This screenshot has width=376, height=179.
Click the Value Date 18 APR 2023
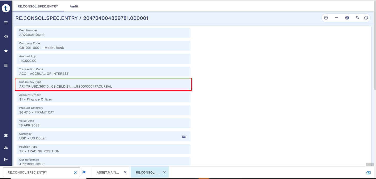tap(29, 125)
